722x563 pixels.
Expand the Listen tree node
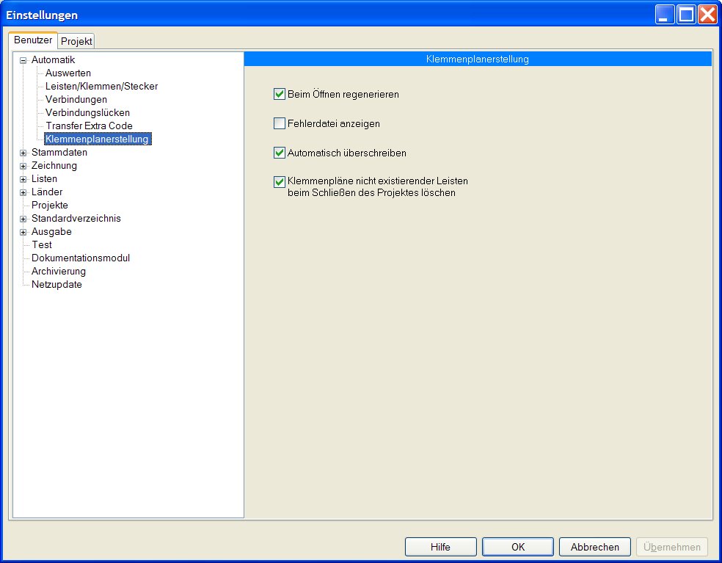coord(23,179)
